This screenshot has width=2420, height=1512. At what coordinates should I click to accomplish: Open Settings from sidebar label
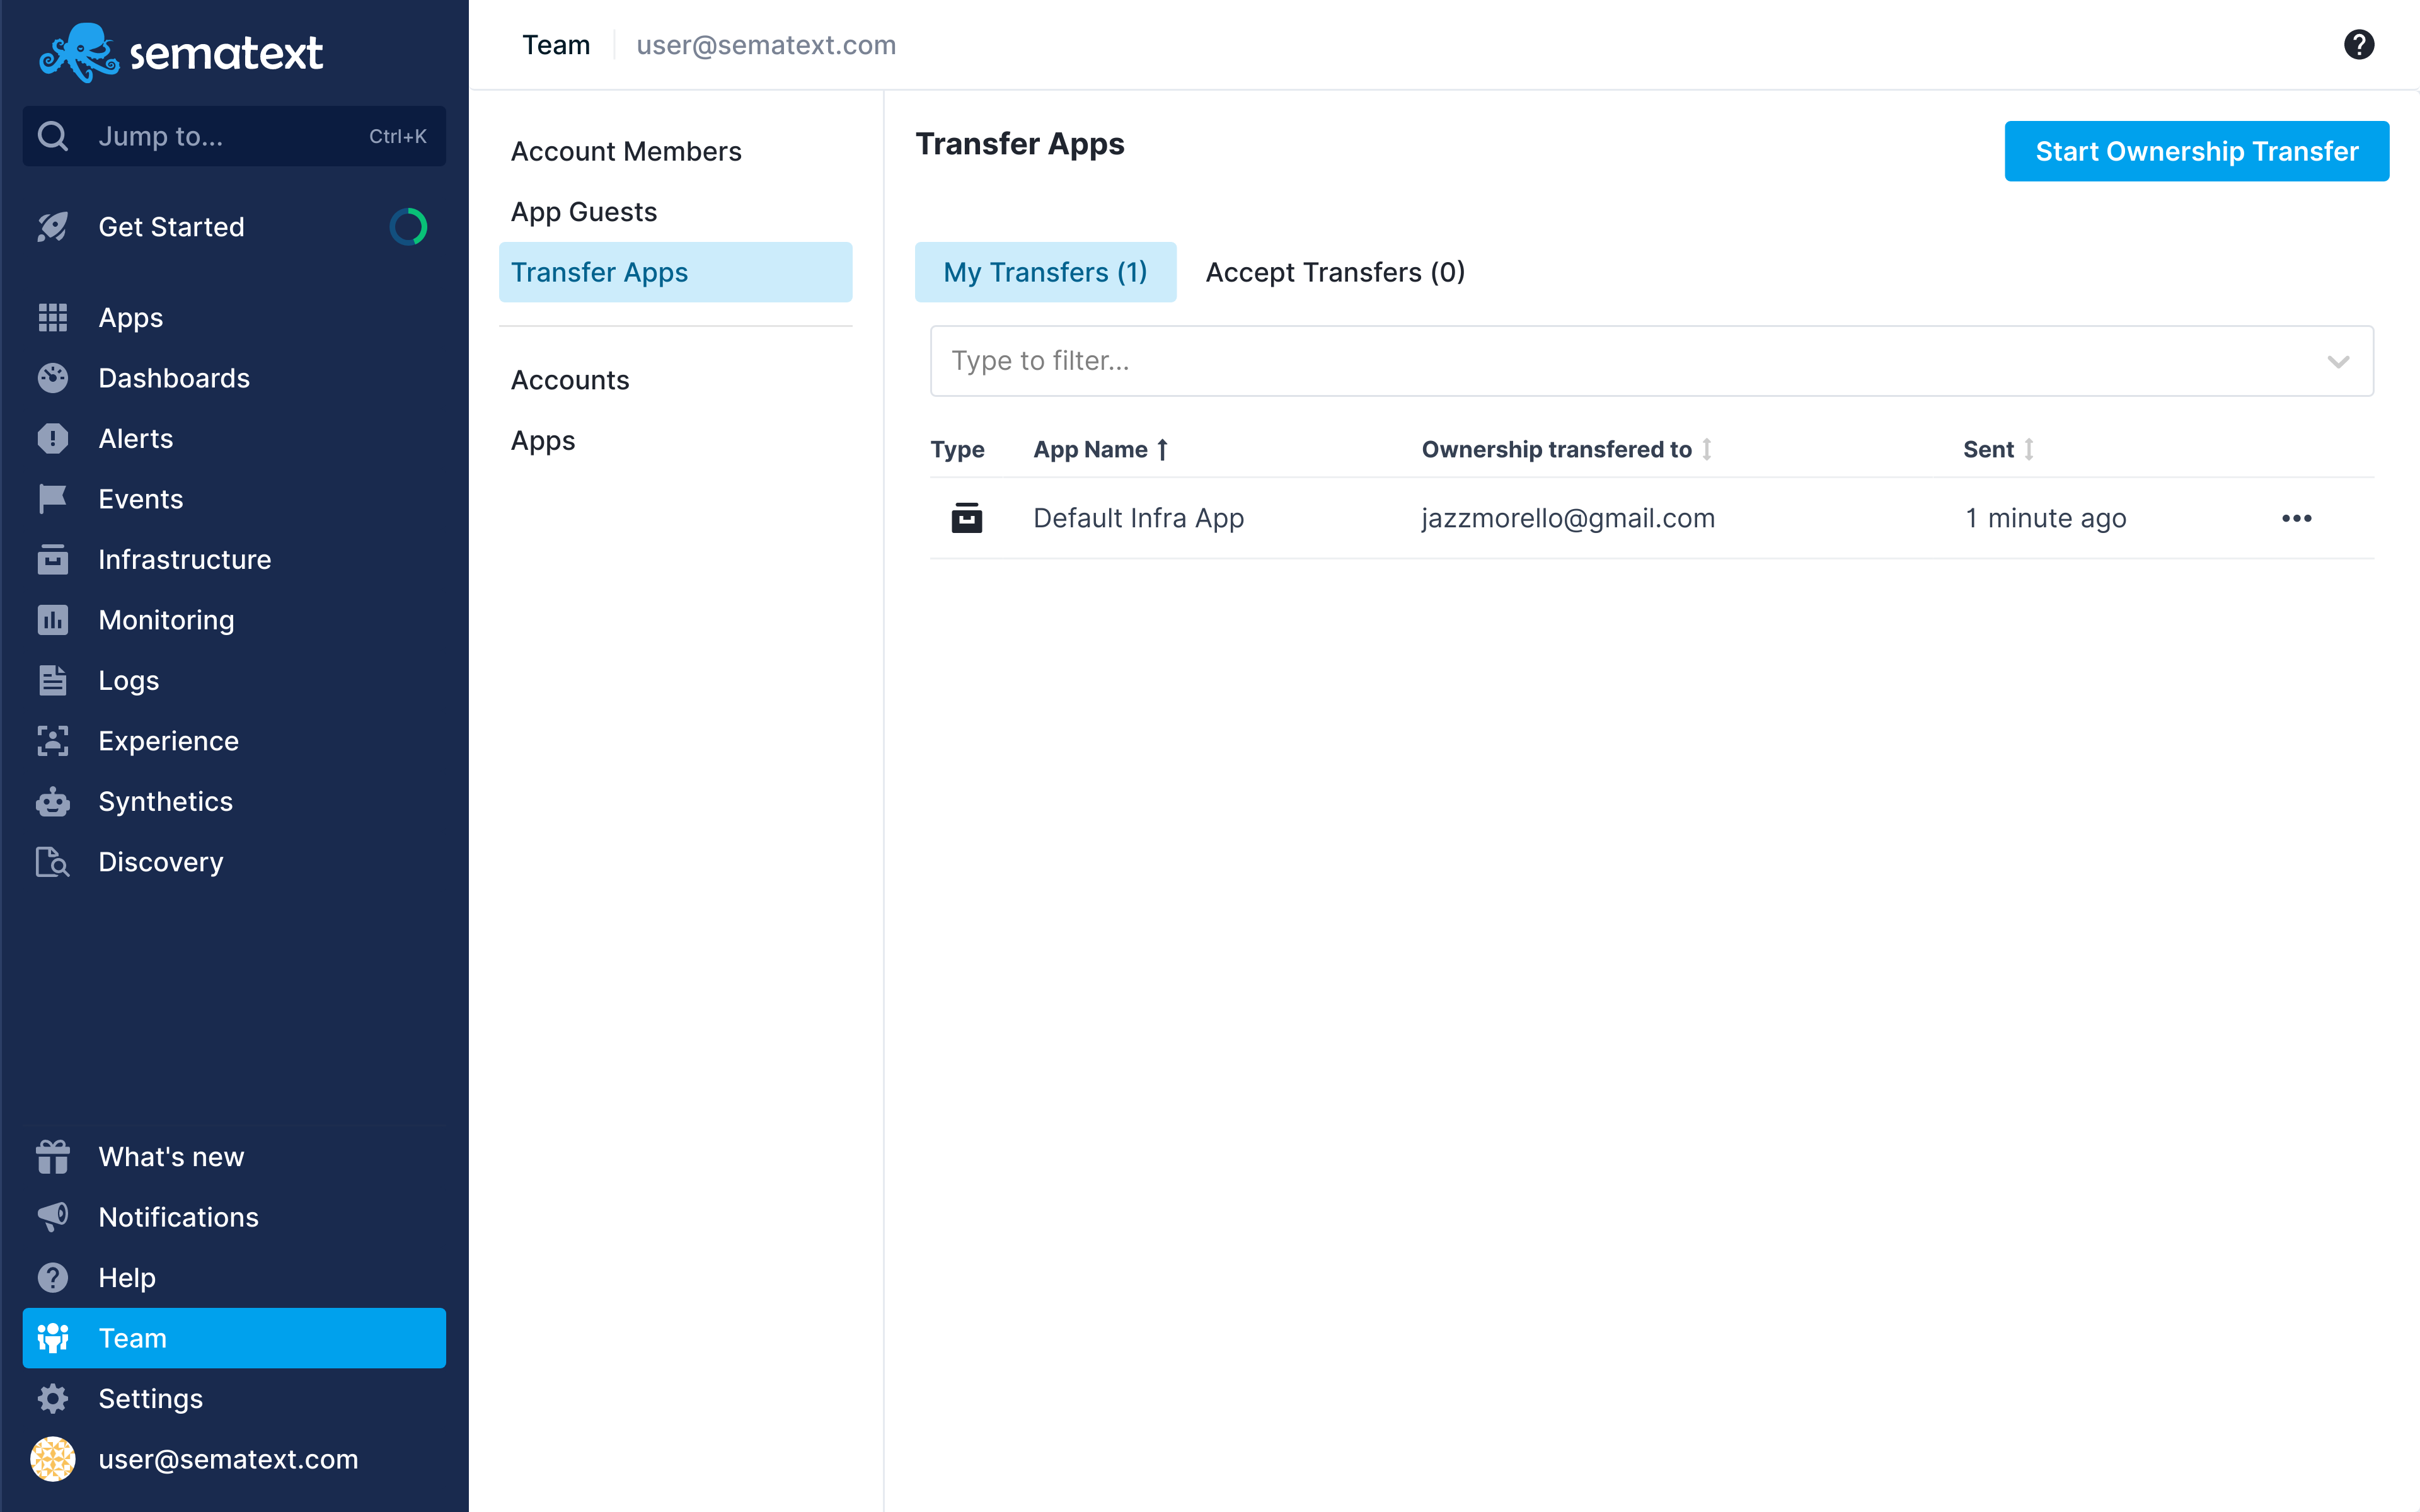(151, 1399)
